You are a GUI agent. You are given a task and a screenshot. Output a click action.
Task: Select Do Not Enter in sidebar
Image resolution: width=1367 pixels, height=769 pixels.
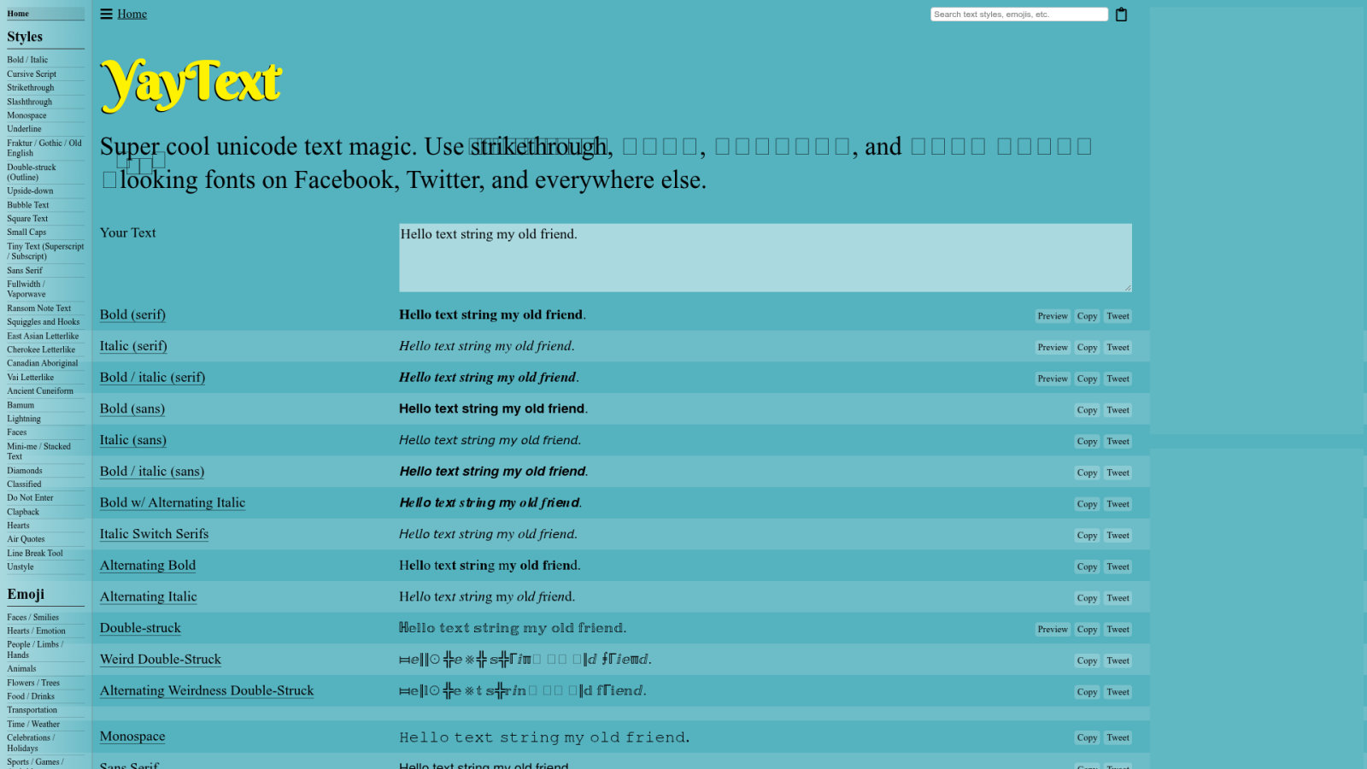point(30,498)
